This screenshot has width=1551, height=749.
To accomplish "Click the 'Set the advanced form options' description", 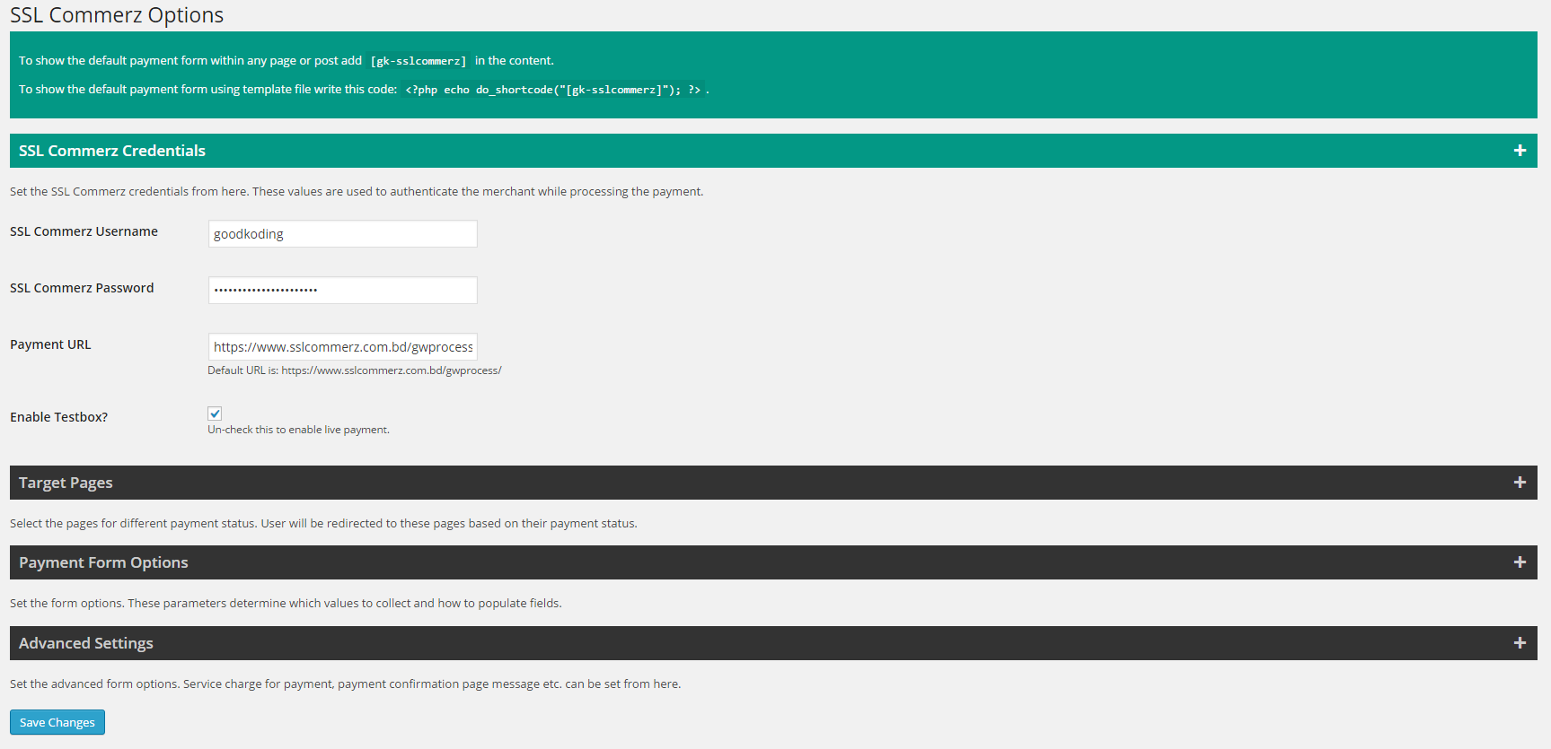I will point(345,684).
